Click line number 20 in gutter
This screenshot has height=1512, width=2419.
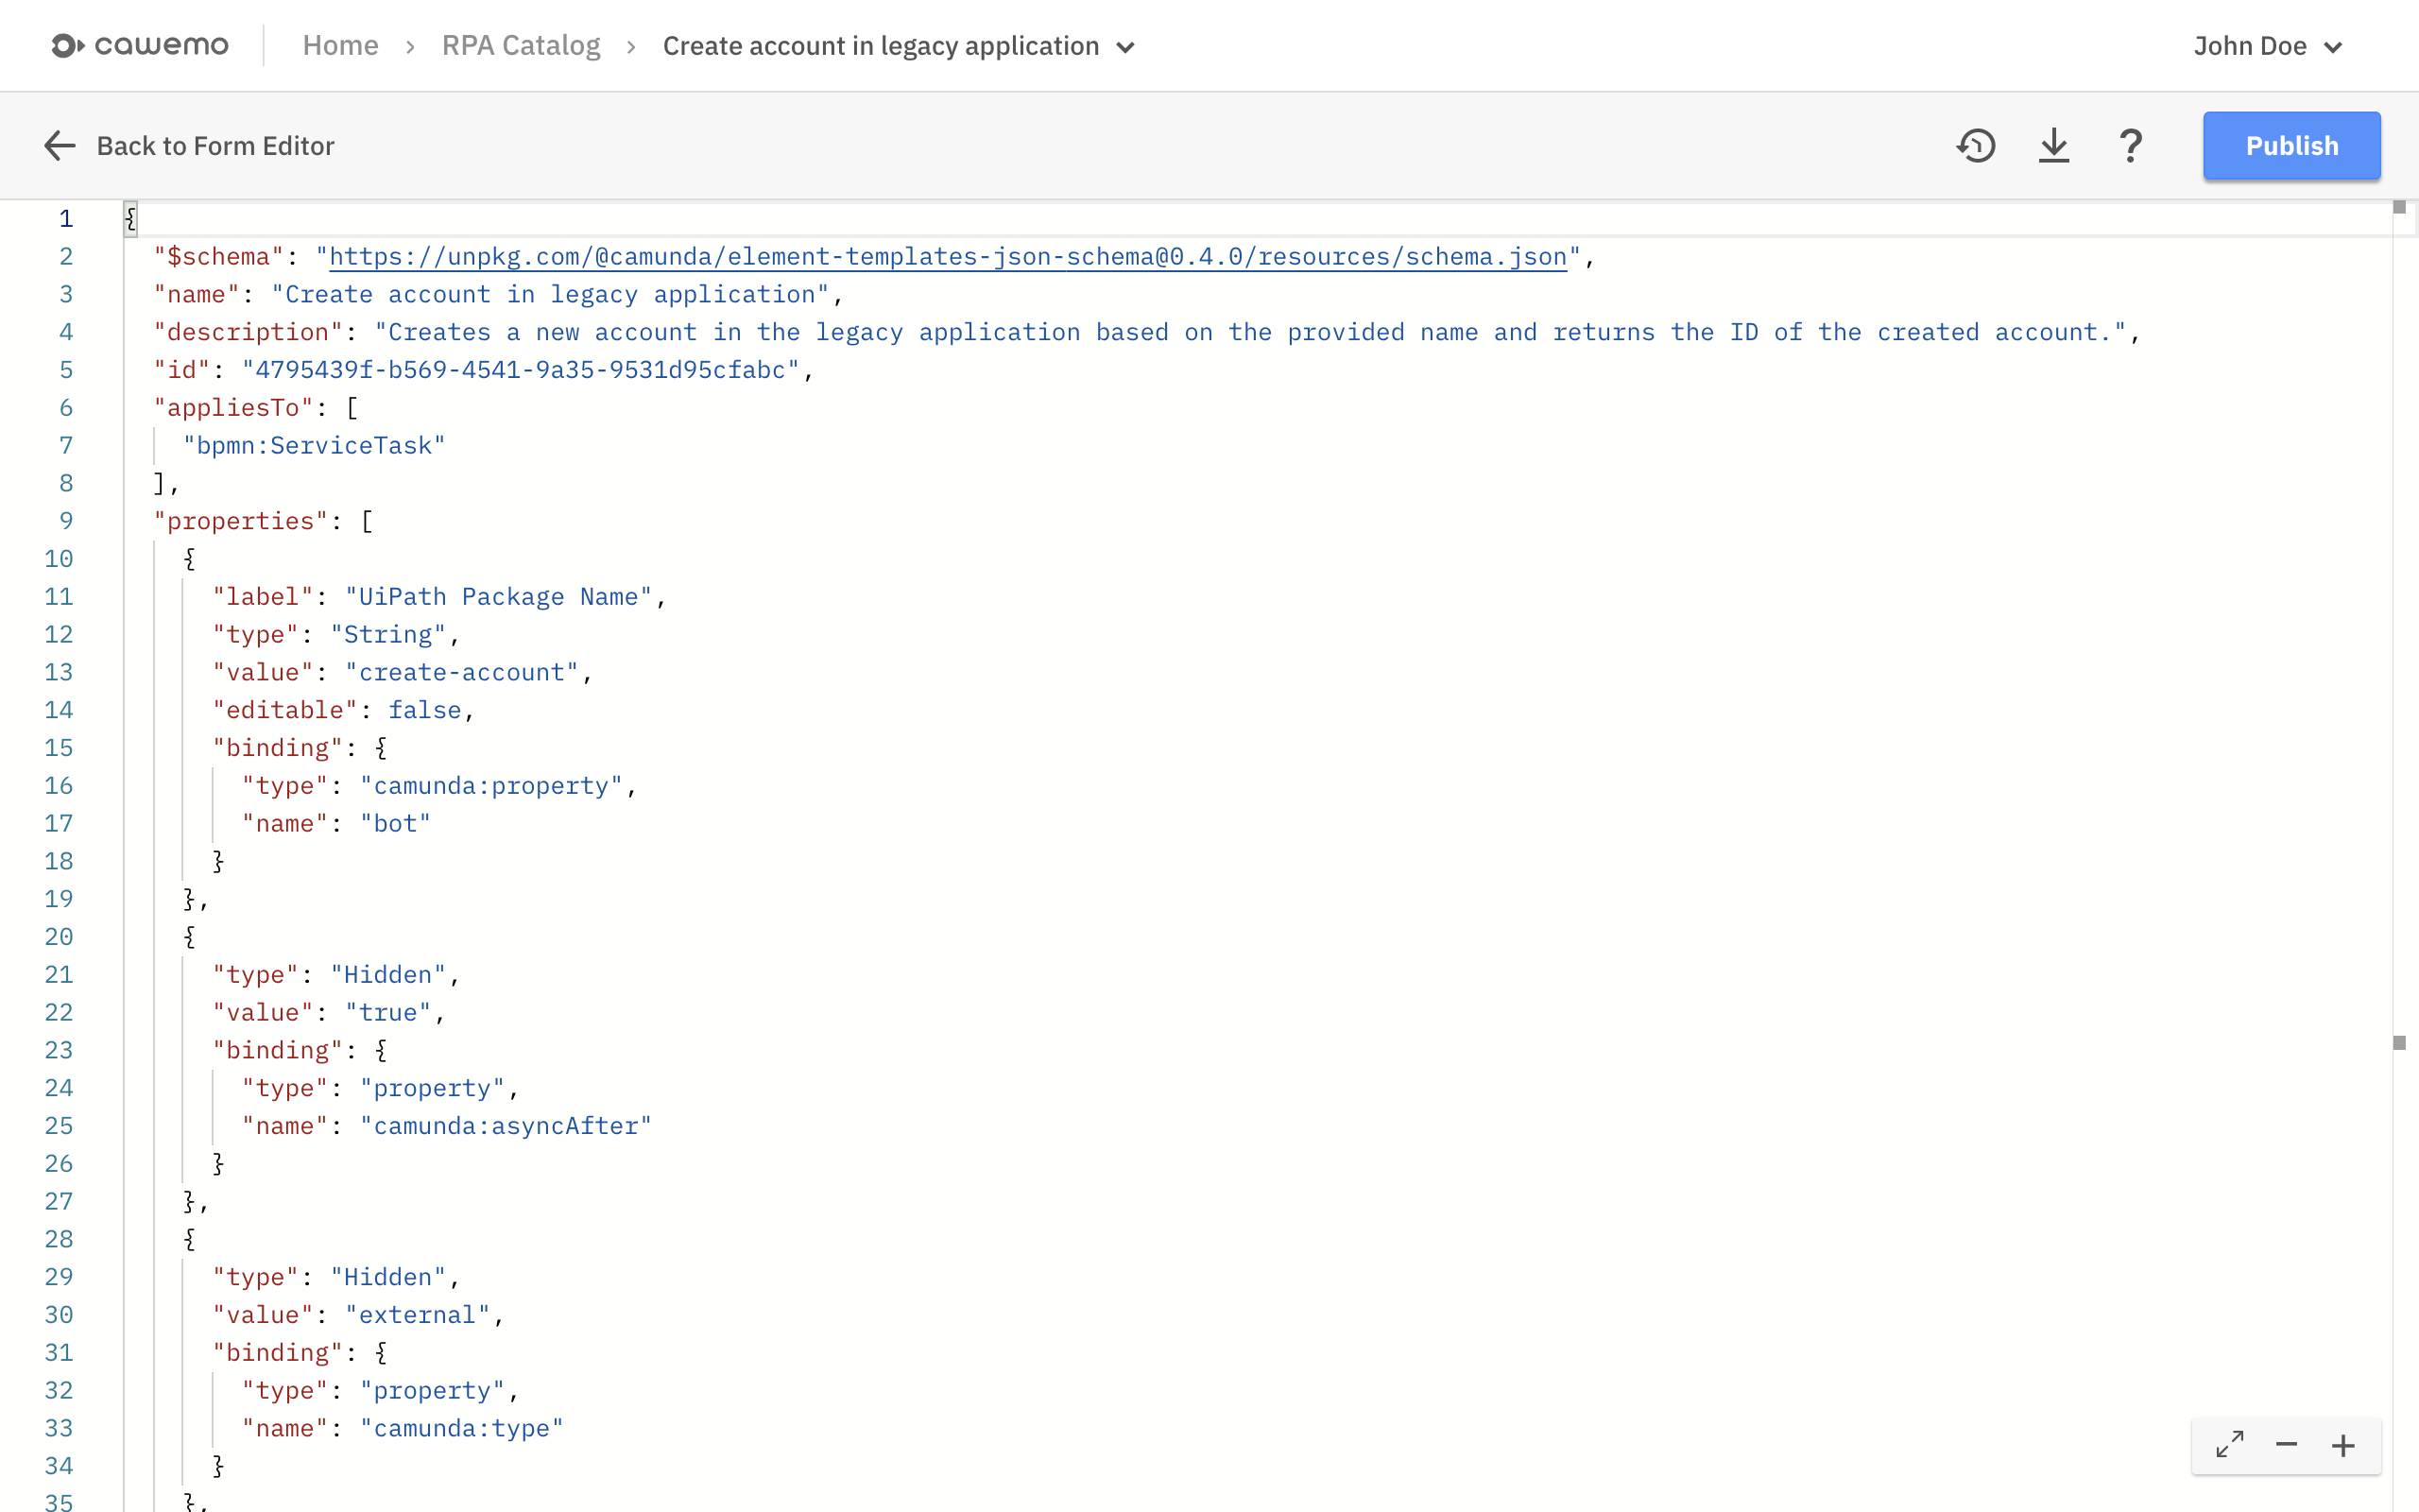(59, 937)
